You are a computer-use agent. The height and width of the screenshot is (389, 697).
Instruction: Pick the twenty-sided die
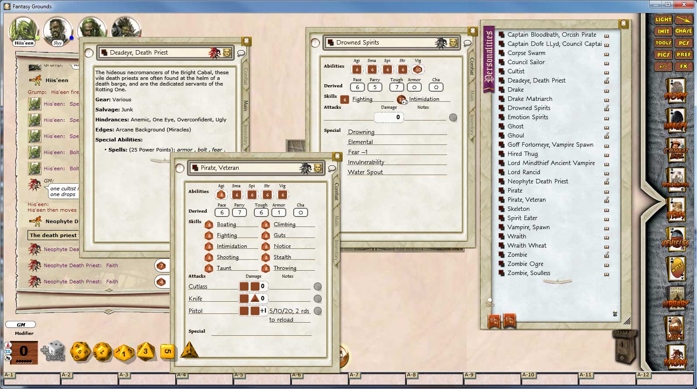click(x=80, y=351)
